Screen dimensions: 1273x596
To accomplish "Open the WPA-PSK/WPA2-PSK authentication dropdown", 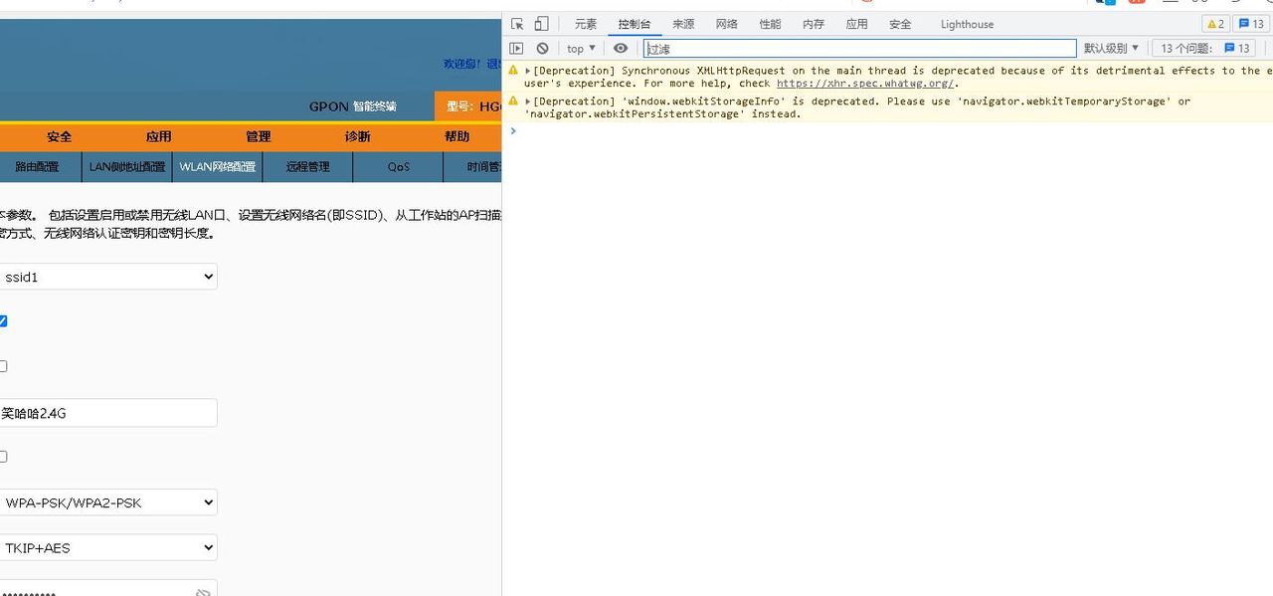I will [107, 502].
